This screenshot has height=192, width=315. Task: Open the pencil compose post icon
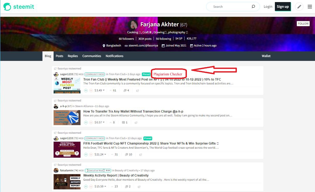(299, 7)
